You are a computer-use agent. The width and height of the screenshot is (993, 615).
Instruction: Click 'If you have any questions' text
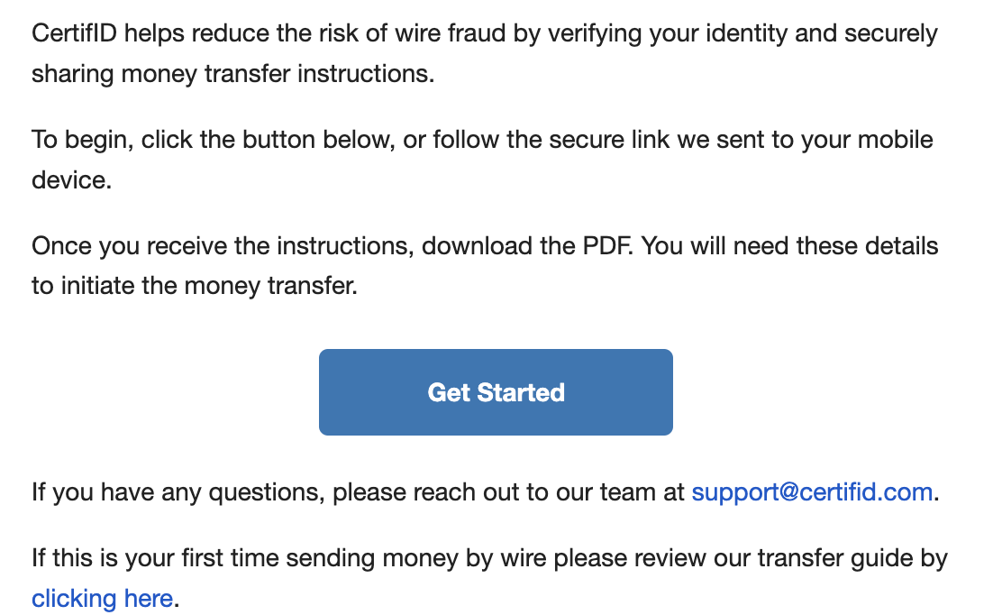(178, 492)
